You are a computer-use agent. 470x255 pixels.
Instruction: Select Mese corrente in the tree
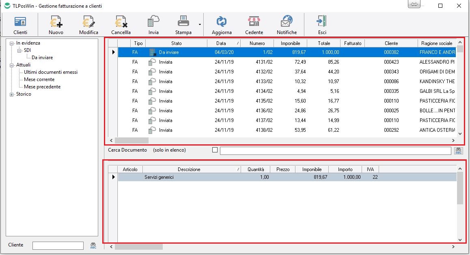39,79
